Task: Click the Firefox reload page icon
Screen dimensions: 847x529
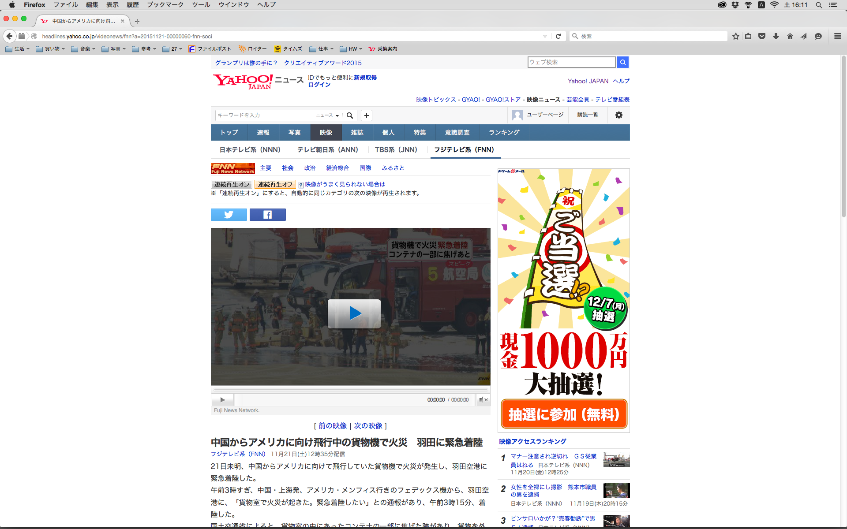Action: tap(558, 36)
